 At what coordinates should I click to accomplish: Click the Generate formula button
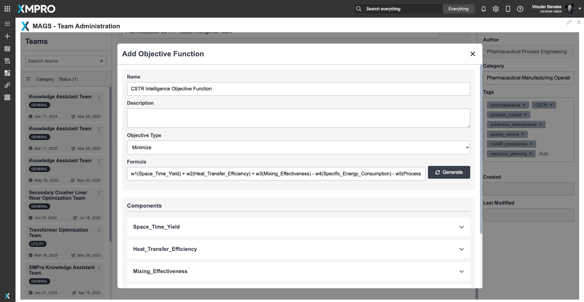point(449,172)
